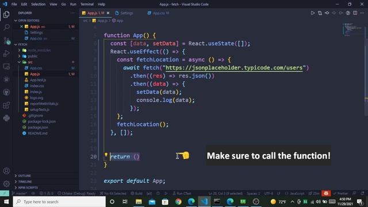Switch to the Settings editor tab
This screenshot has width=368, height=207.
coord(126,13)
